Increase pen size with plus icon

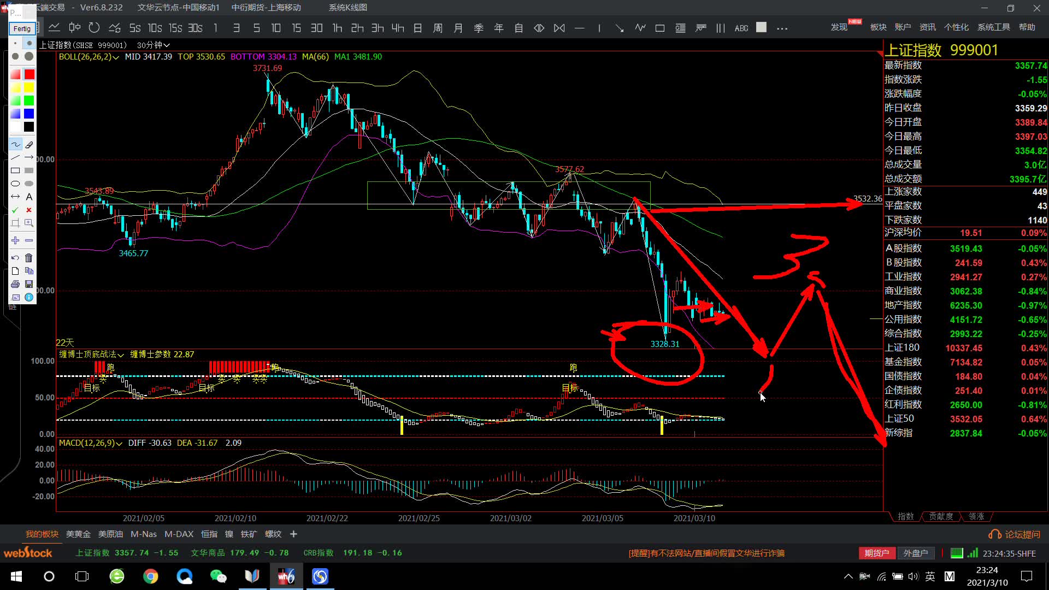point(15,240)
